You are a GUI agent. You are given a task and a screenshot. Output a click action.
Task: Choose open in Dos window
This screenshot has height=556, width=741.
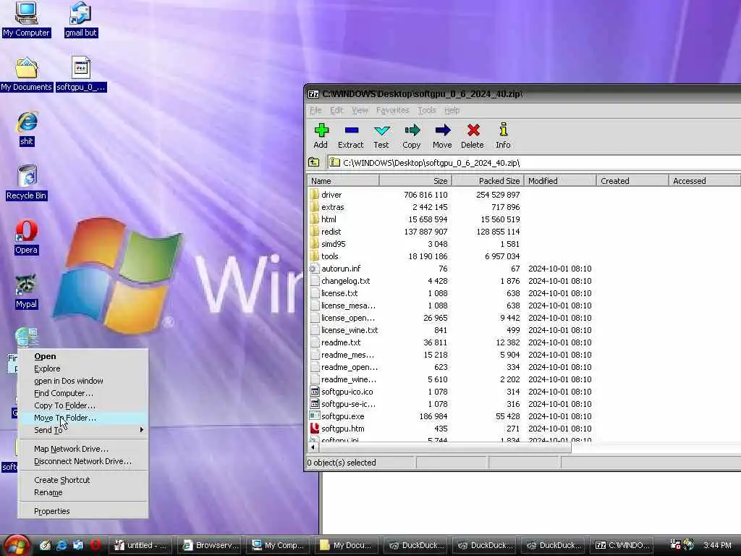(82, 381)
